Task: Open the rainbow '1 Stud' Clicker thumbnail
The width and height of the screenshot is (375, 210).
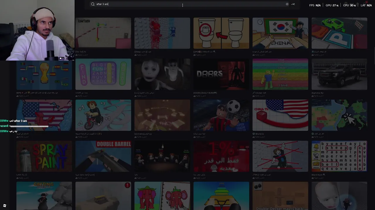Action: point(280,74)
